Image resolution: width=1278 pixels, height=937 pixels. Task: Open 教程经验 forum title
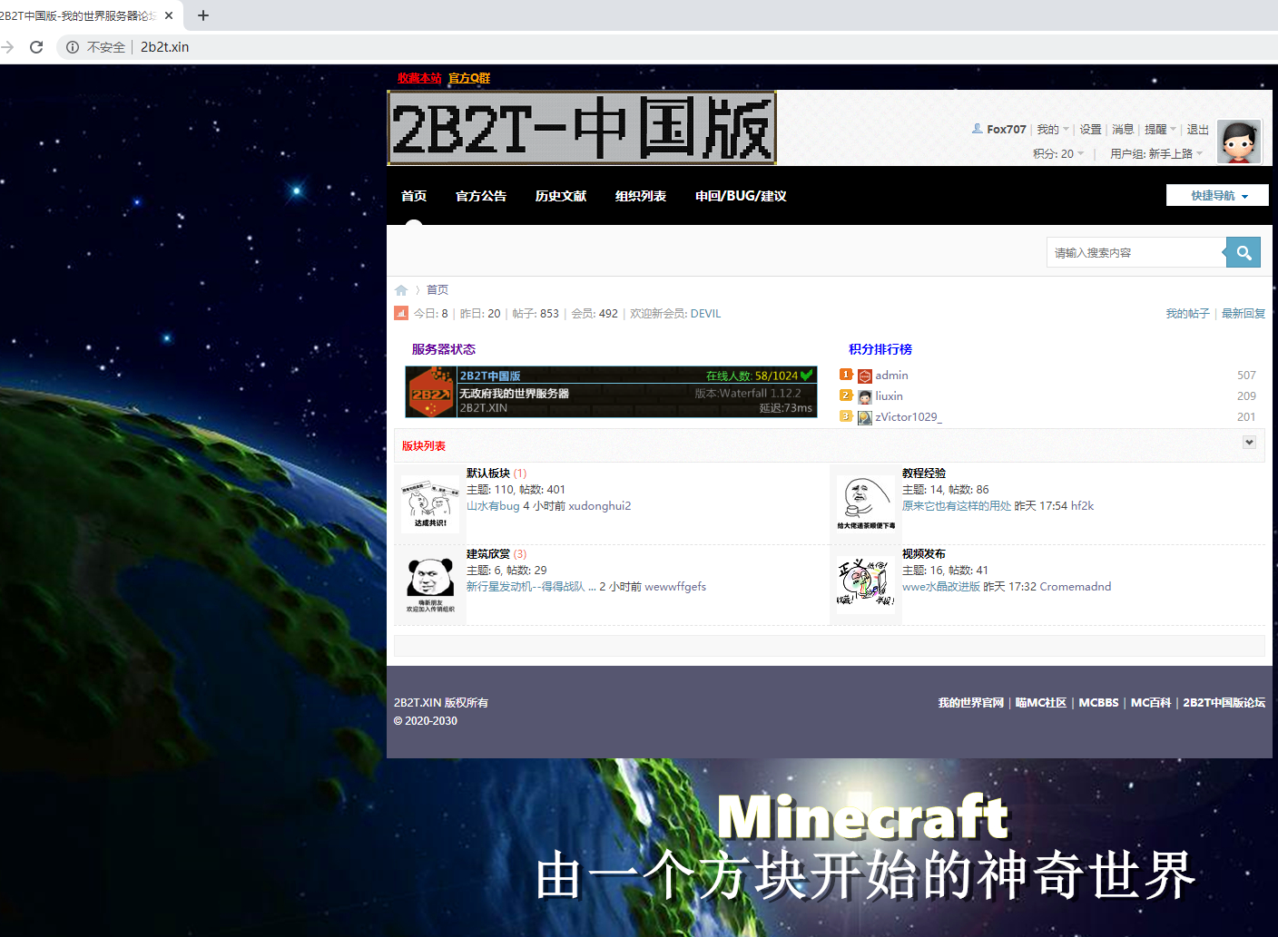[x=924, y=473]
